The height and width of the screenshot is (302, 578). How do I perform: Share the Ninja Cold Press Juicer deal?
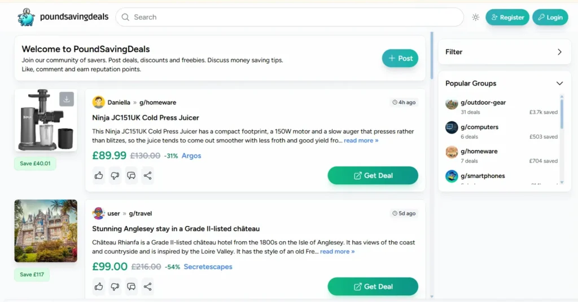147,176
